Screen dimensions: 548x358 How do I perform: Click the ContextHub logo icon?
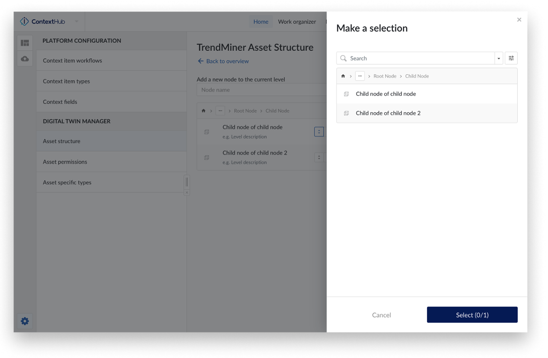click(x=24, y=22)
